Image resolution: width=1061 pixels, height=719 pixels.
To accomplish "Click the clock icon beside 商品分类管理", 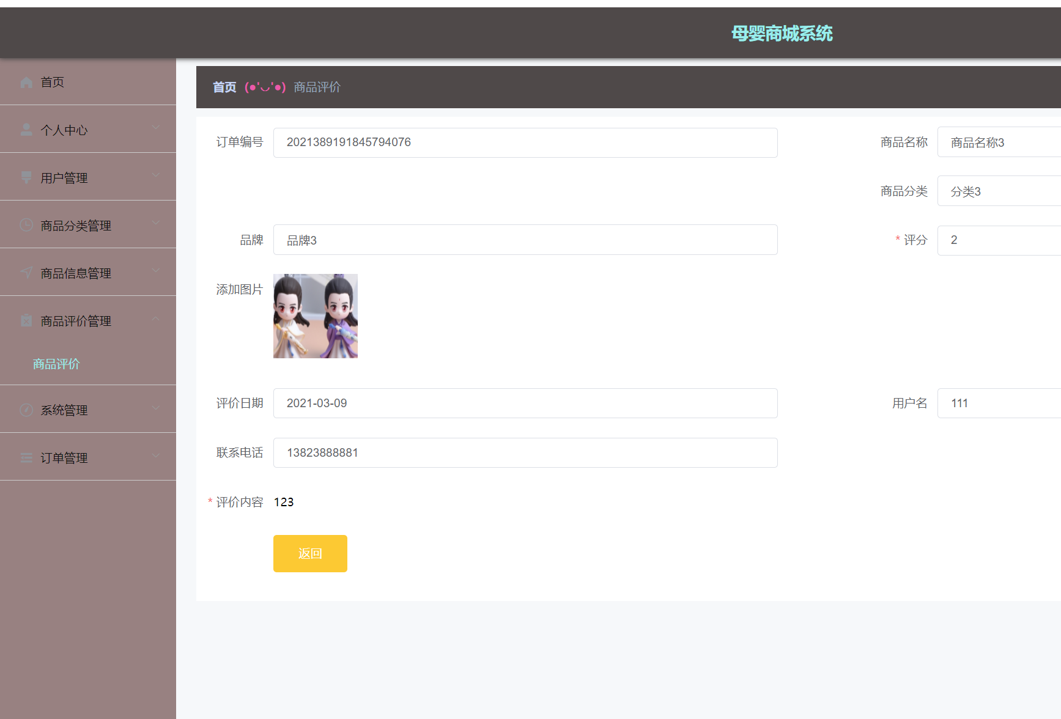I will pyautogui.click(x=26, y=225).
